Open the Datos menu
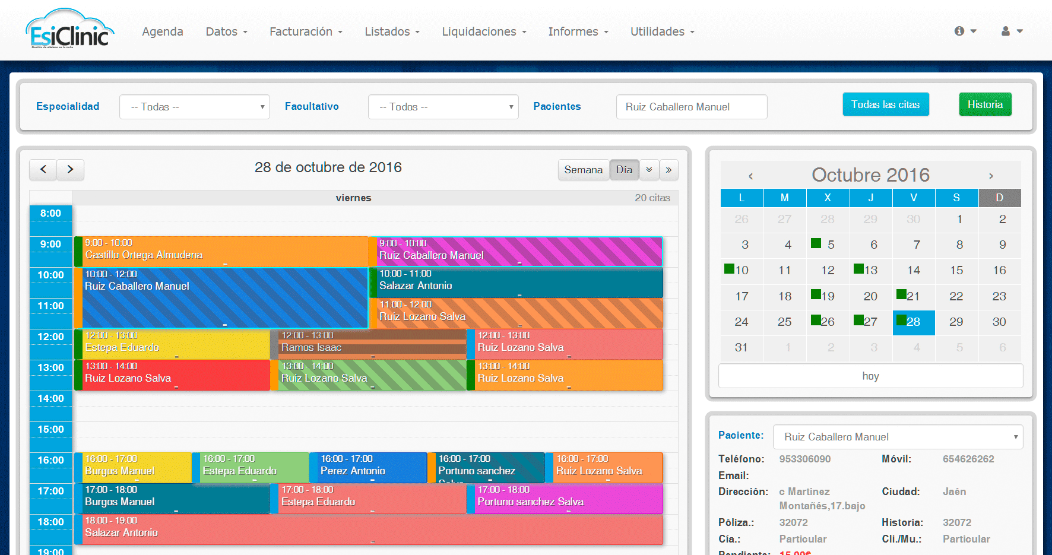The height and width of the screenshot is (555, 1052). click(226, 31)
